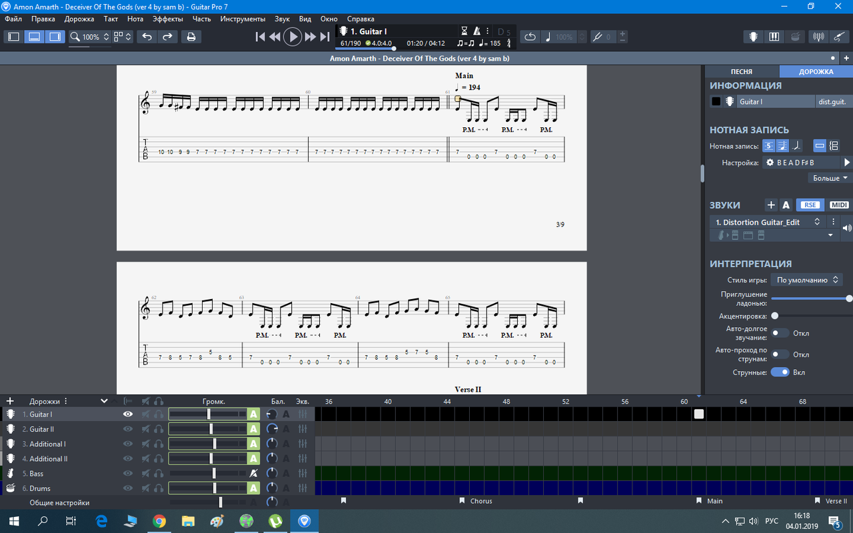Viewport: 853px width, 533px height.
Task: Open tuning B E A D F# B settings
Action: coord(802,162)
